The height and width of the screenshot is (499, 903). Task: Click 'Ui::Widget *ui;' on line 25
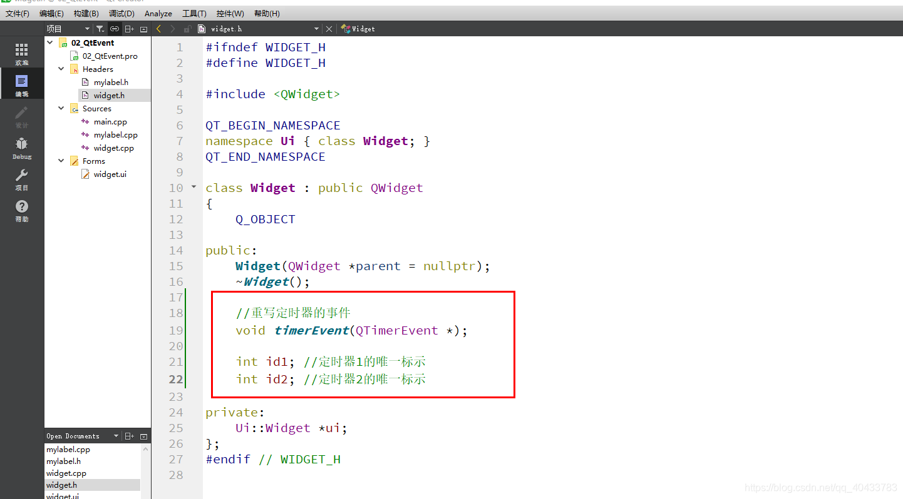click(291, 428)
